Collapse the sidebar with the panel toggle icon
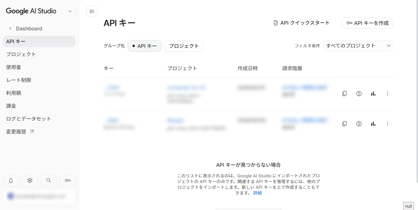The image size is (418, 210). (x=92, y=11)
